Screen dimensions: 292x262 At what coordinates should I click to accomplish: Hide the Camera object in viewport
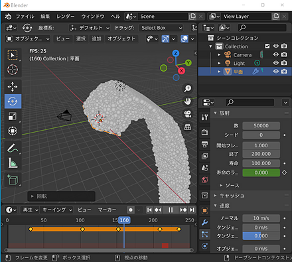[275, 54]
